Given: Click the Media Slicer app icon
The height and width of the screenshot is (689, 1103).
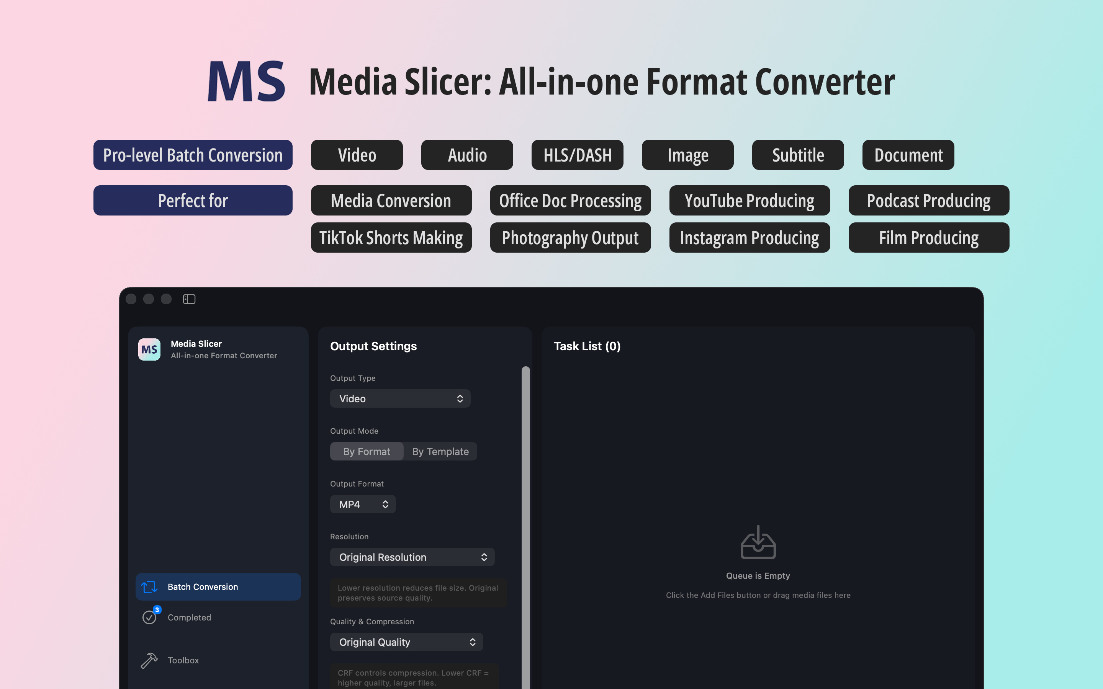Looking at the screenshot, I should pos(149,349).
